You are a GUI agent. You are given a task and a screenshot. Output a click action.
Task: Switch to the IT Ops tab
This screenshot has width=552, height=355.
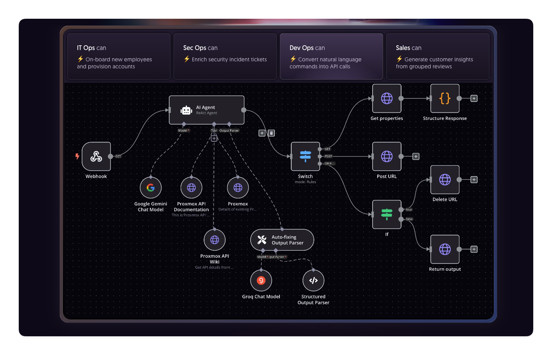118,56
